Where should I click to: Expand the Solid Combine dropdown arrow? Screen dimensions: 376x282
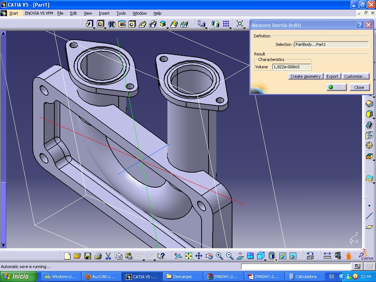[x=167, y=28]
